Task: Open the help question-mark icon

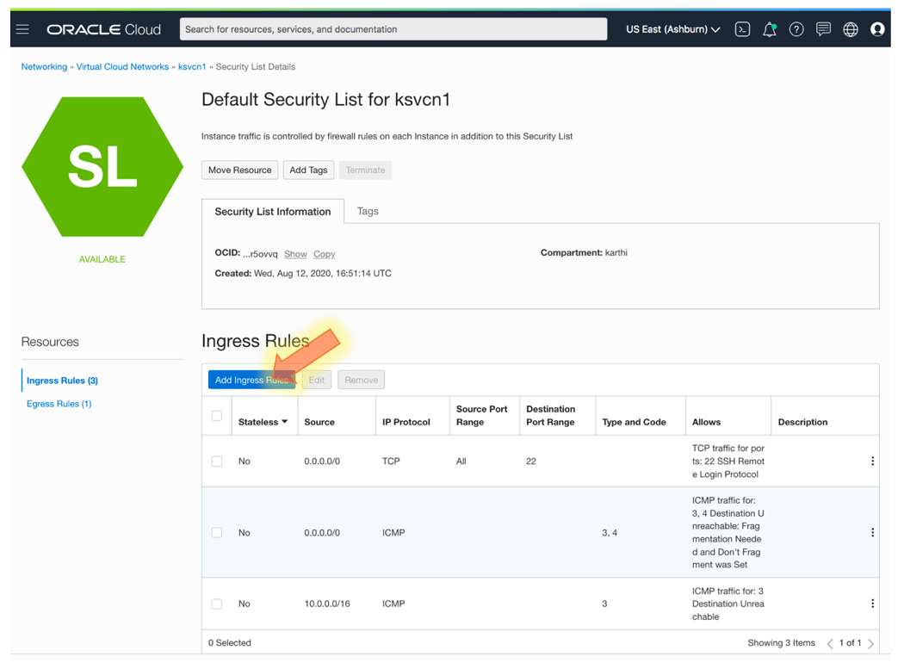Action: click(x=796, y=28)
